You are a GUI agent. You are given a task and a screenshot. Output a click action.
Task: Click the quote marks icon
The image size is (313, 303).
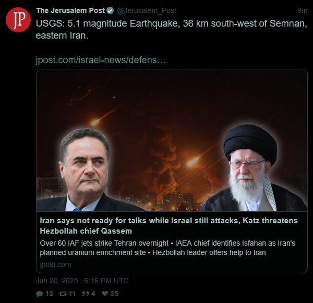86,294
